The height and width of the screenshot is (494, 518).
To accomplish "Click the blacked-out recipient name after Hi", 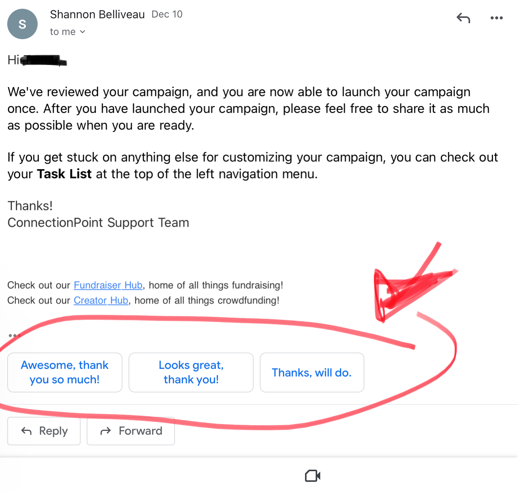I will pyautogui.click(x=43, y=60).
